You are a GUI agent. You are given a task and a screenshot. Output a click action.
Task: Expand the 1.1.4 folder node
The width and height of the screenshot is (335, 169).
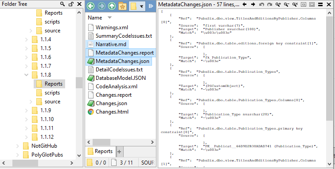27,39
